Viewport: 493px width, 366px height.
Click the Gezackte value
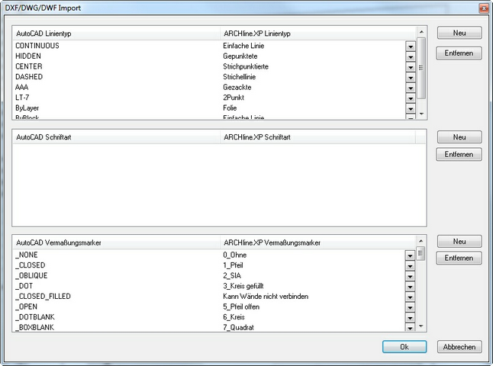click(237, 88)
